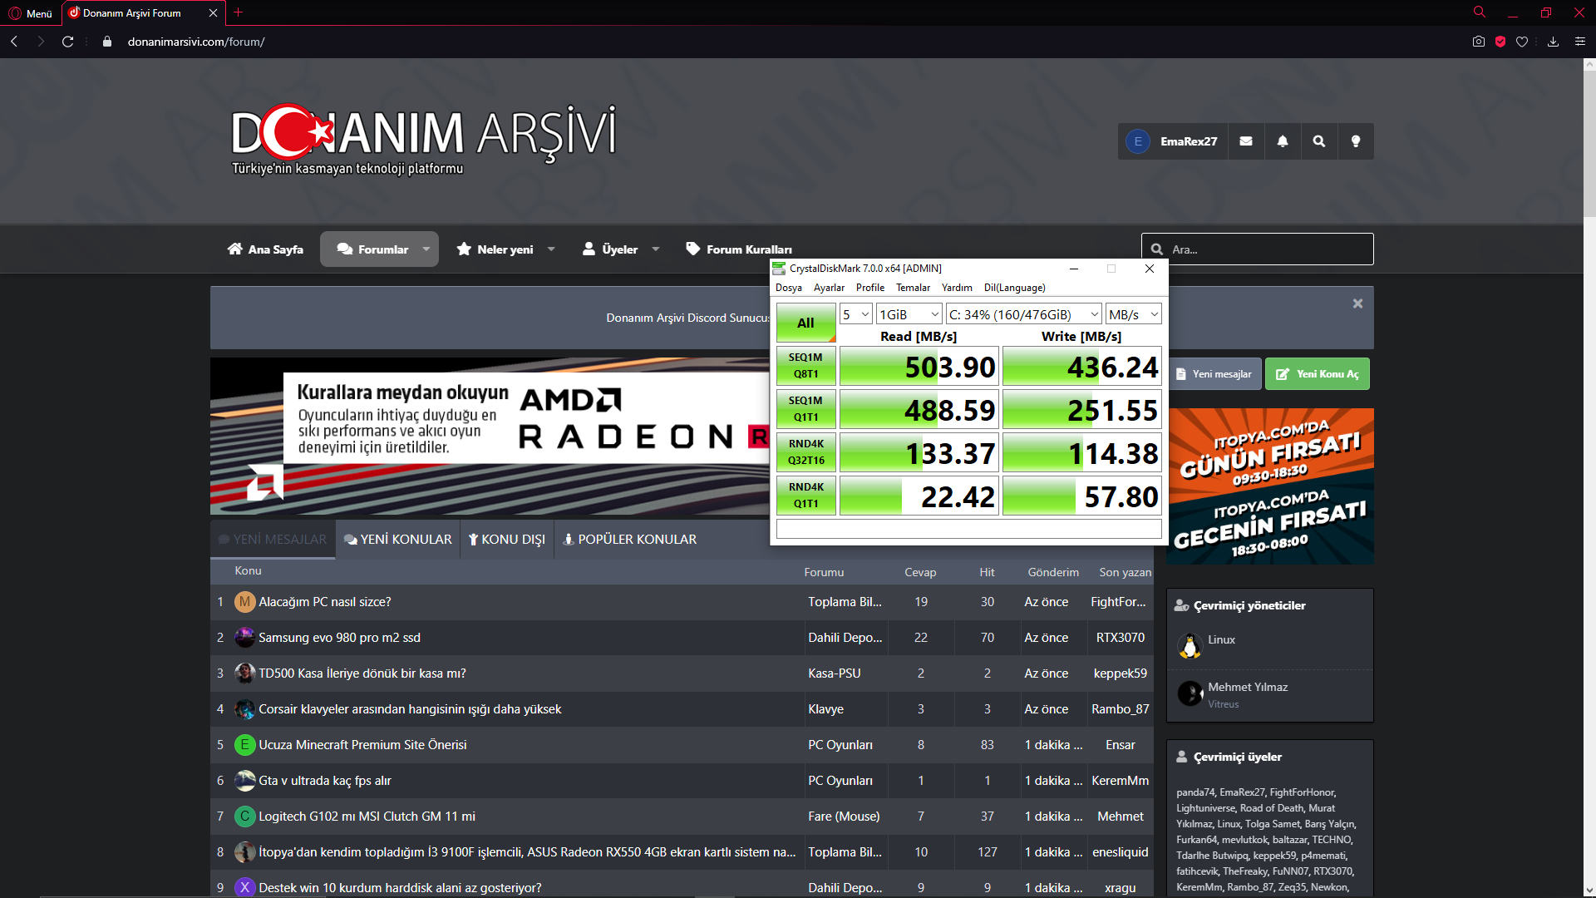1596x898 pixels.
Task: Expand the MB/s unit dropdown
Action: (x=1134, y=314)
